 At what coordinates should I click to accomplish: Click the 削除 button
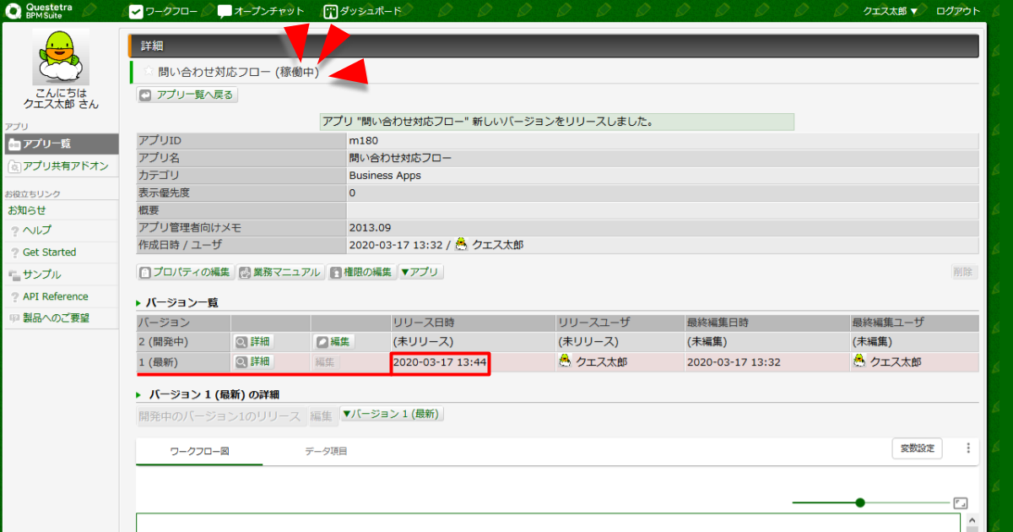[x=965, y=272]
